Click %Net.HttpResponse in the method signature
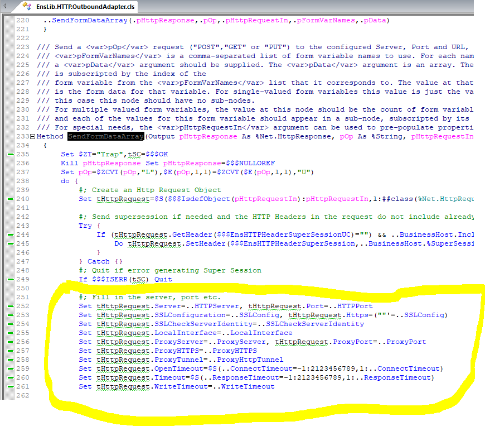 point(293,136)
